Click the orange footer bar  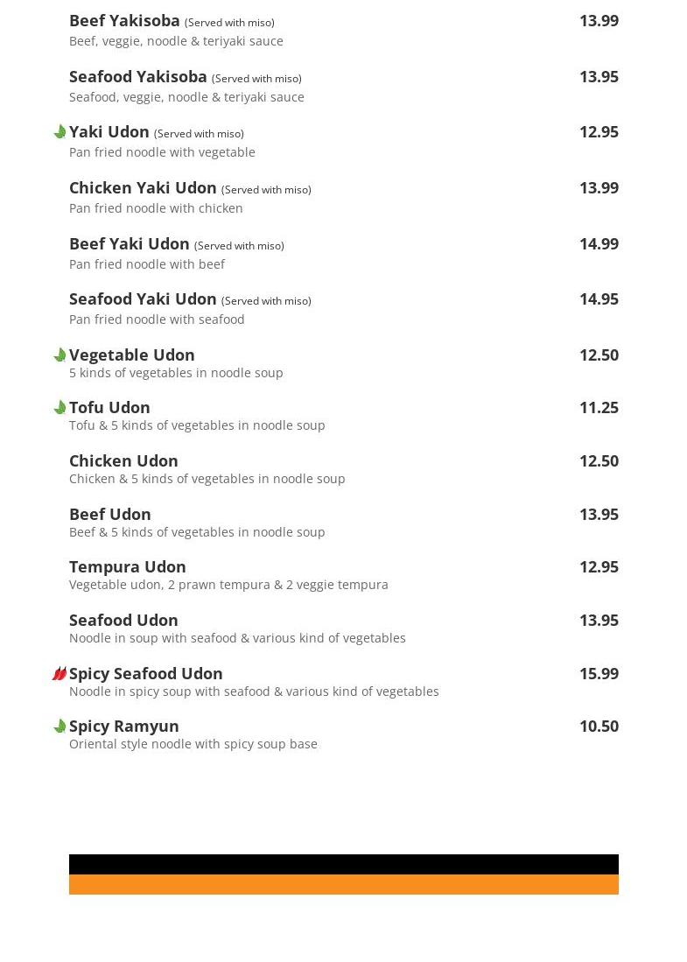coord(343,885)
